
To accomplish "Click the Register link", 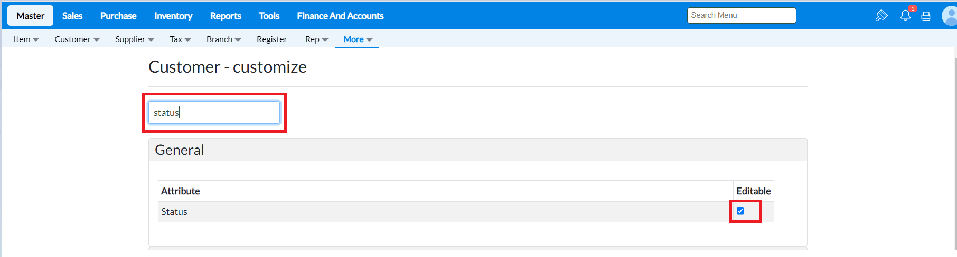I will 271,39.
